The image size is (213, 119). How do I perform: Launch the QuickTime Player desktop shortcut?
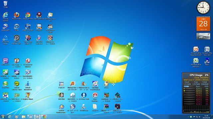pyautogui.click(x=5, y=40)
